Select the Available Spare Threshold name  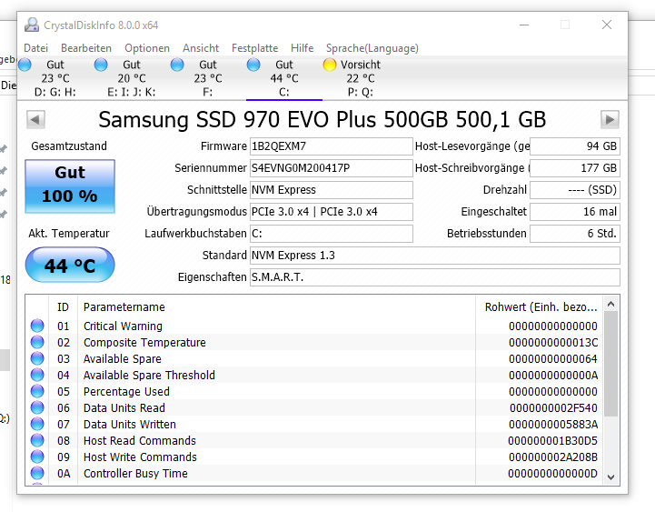click(x=149, y=375)
